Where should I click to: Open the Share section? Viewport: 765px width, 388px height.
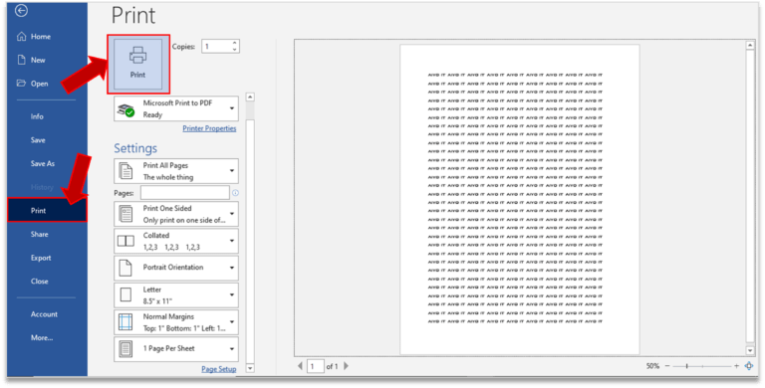tap(40, 234)
